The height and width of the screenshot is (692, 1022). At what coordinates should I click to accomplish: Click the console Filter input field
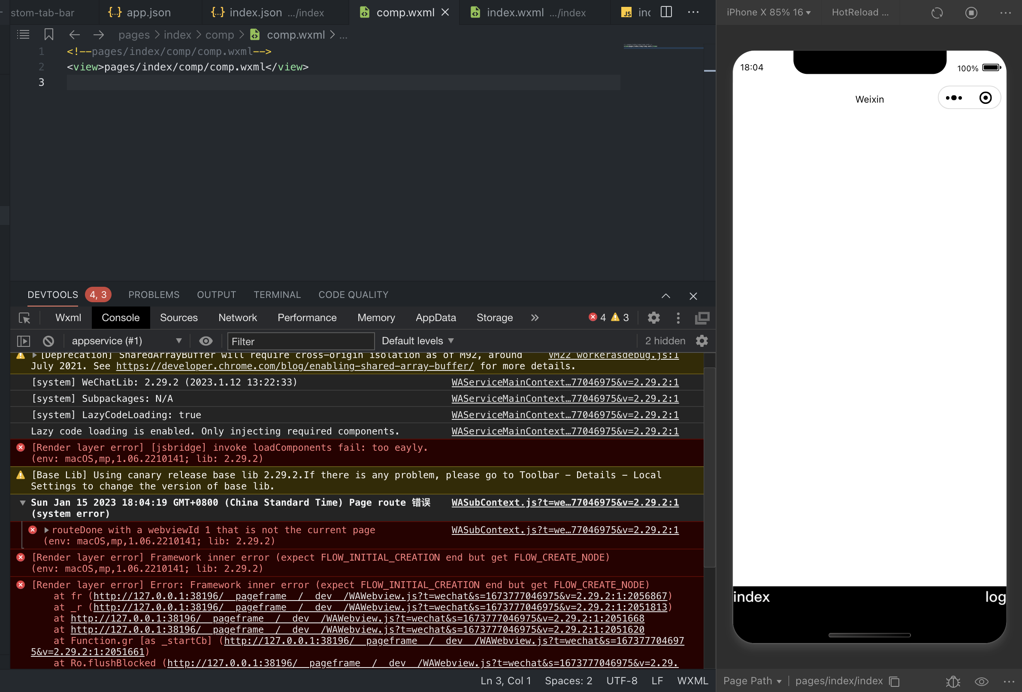300,341
